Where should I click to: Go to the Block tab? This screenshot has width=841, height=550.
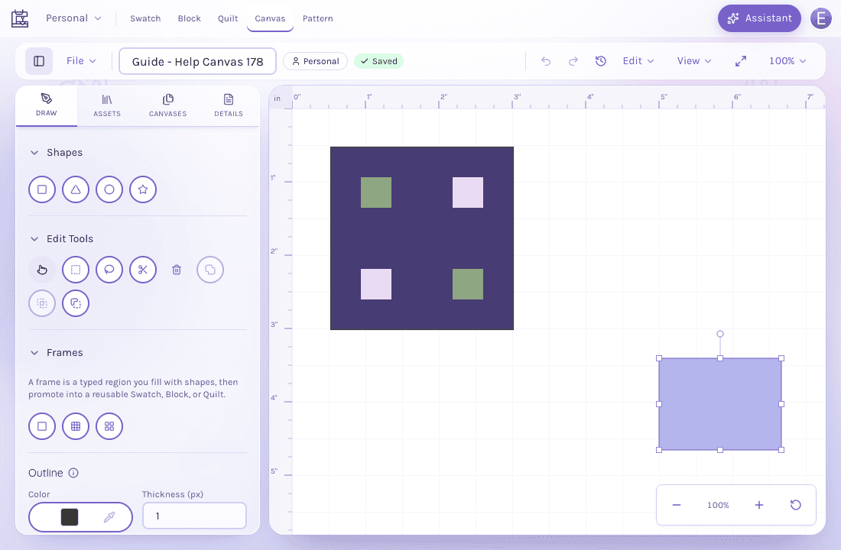190,18
